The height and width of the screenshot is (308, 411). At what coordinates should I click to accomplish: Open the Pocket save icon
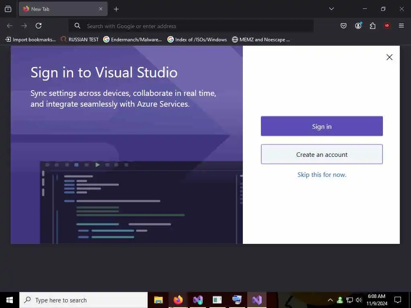pos(344,26)
